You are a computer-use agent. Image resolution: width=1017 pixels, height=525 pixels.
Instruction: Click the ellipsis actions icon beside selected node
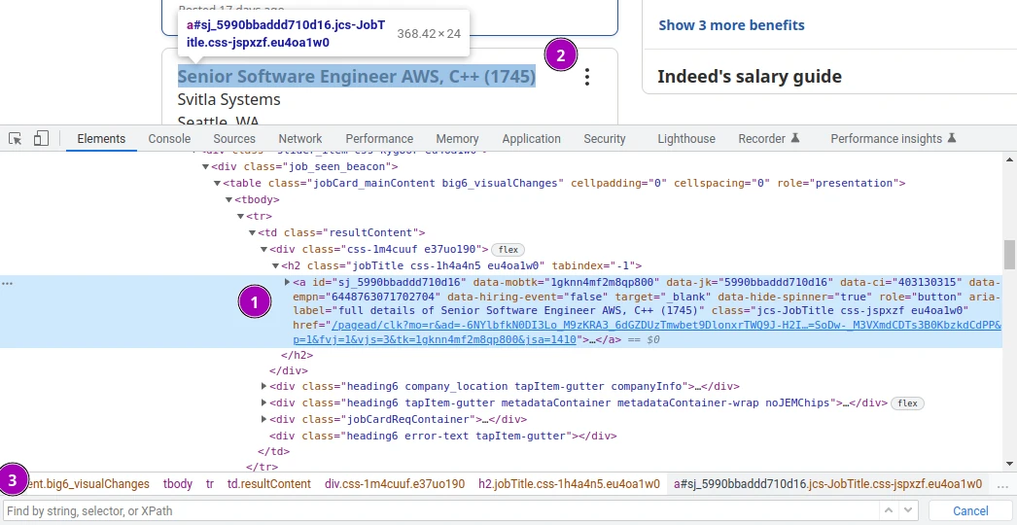(7, 283)
